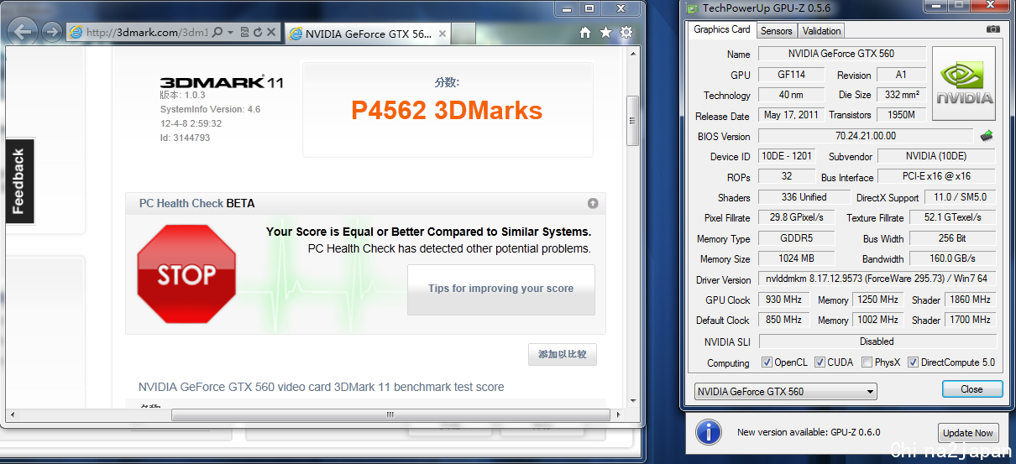Click the Shaders 336 Unified value
Screen dimensions: 1016x464
pyautogui.click(x=804, y=197)
